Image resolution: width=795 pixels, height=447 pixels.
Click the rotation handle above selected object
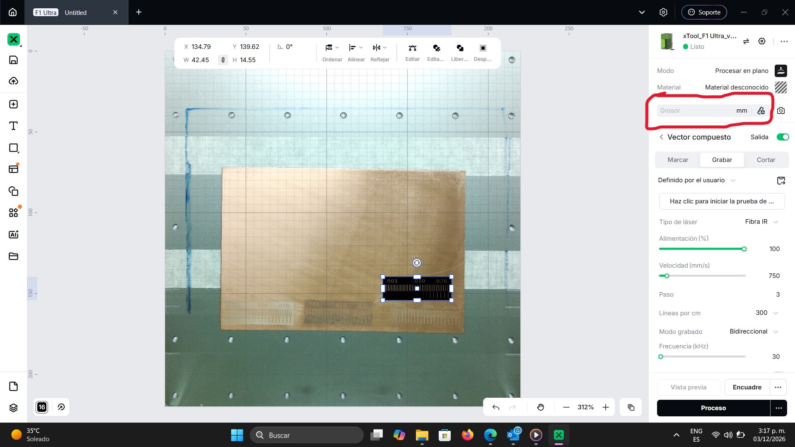point(417,263)
